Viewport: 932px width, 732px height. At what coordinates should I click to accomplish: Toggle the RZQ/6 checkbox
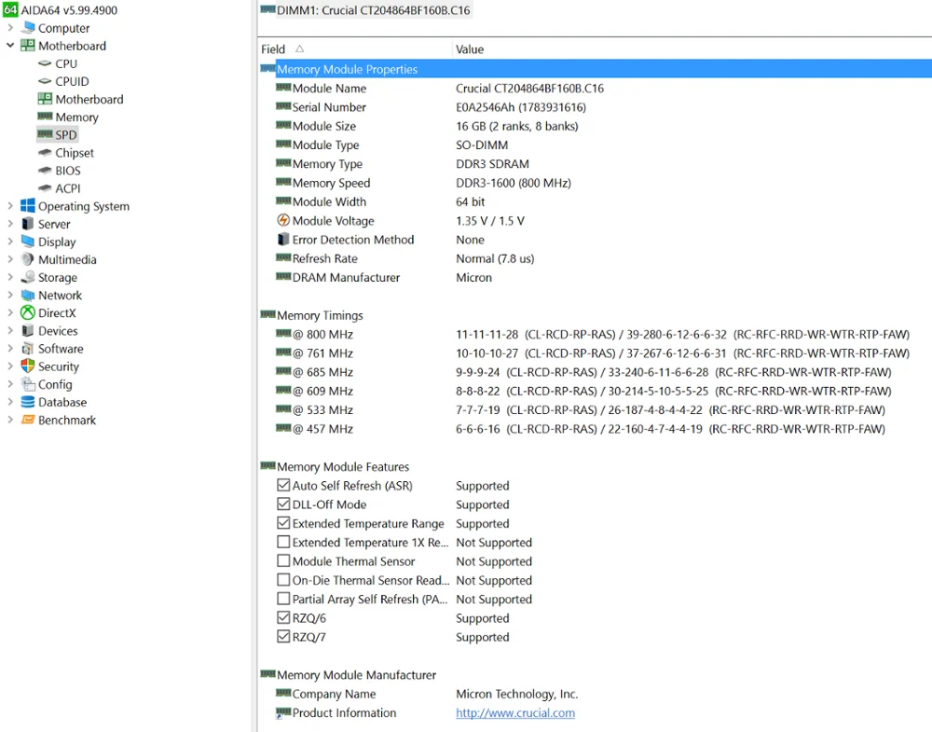[283, 618]
